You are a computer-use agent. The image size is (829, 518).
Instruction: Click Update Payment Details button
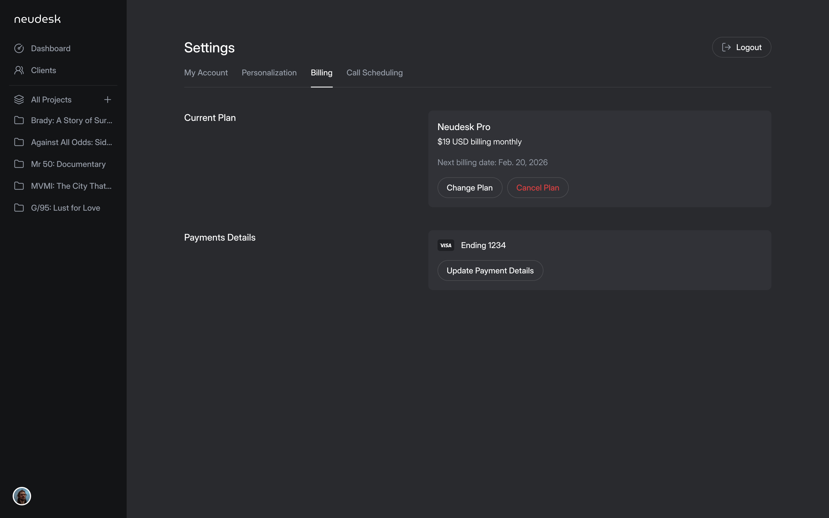(x=490, y=271)
